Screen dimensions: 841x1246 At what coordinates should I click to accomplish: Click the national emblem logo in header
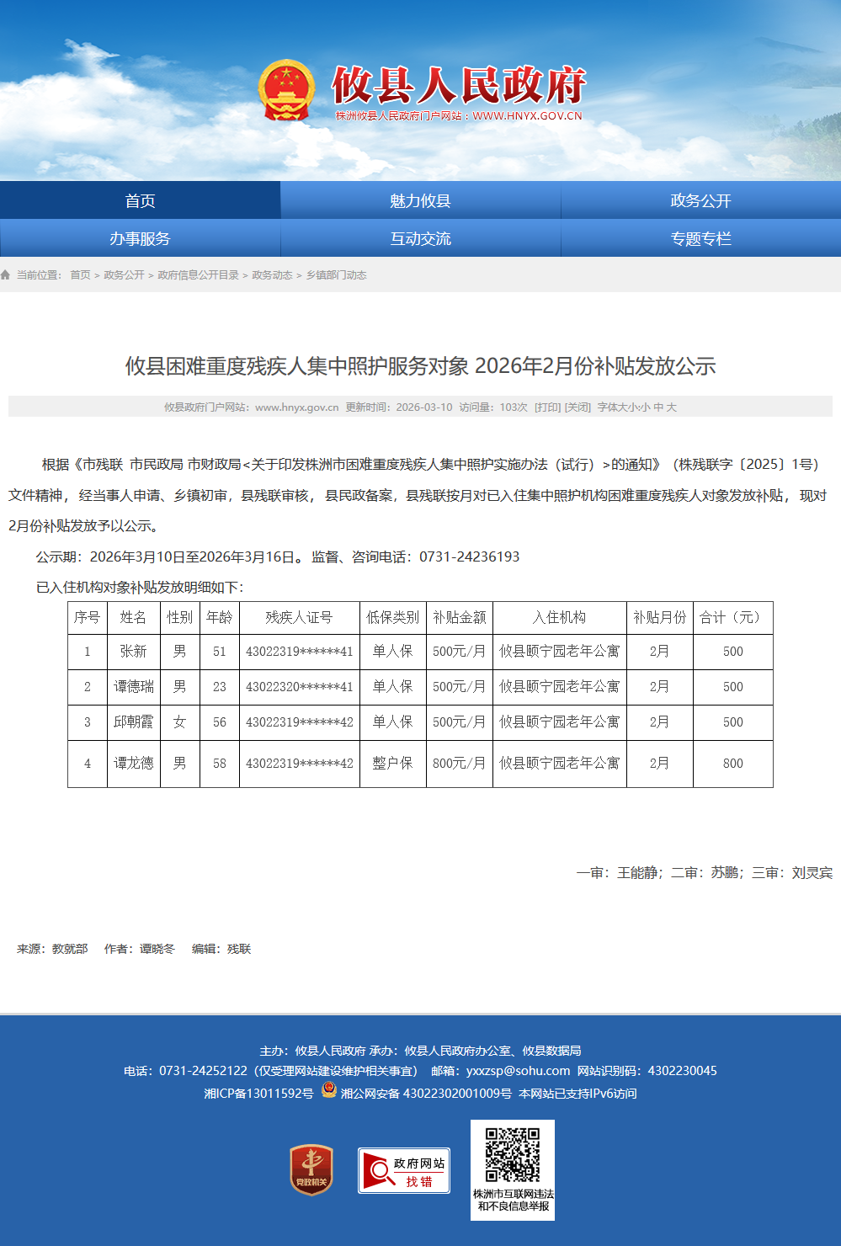(286, 91)
